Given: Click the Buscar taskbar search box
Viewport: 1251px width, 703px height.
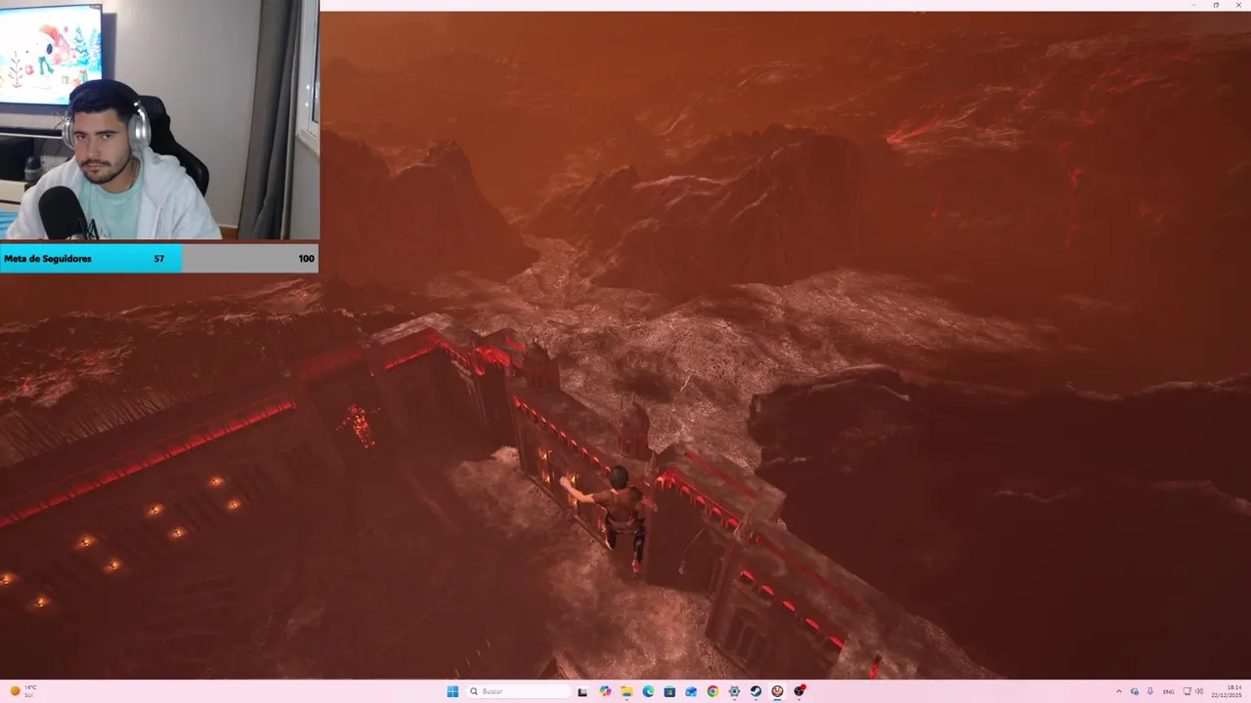Looking at the screenshot, I should (518, 691).
